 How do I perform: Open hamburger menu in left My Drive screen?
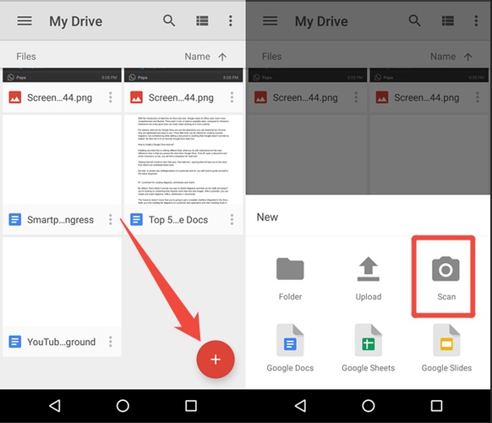click(25, 21)
